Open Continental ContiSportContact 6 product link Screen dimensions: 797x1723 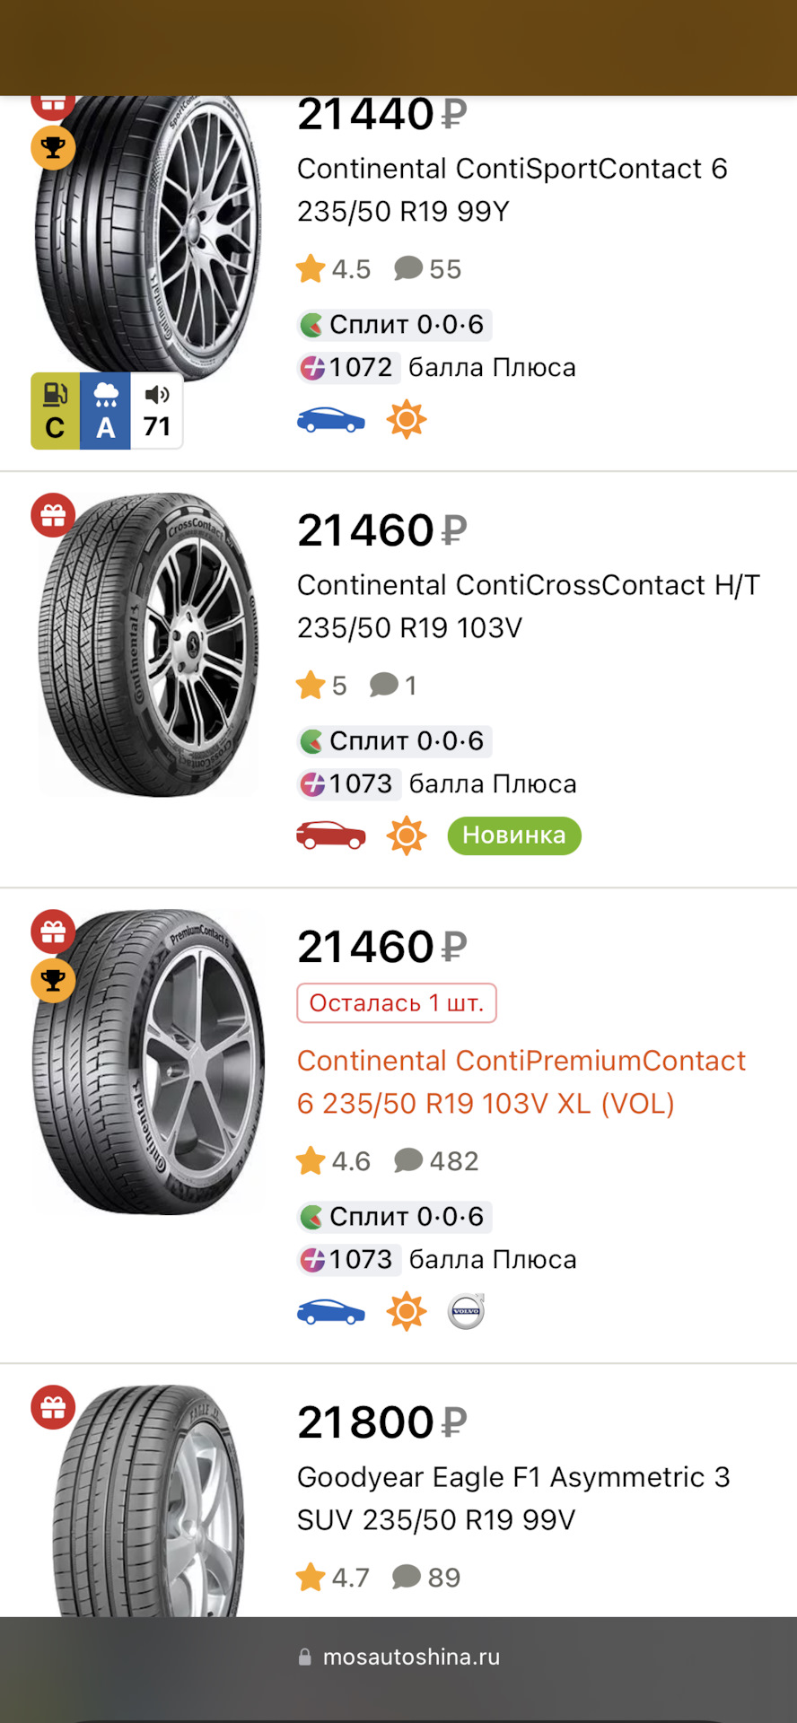512,189
